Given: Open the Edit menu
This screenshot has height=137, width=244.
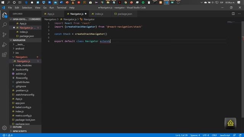Looking at the screenshot, I should pyautogui.click(x=17, y=8).
